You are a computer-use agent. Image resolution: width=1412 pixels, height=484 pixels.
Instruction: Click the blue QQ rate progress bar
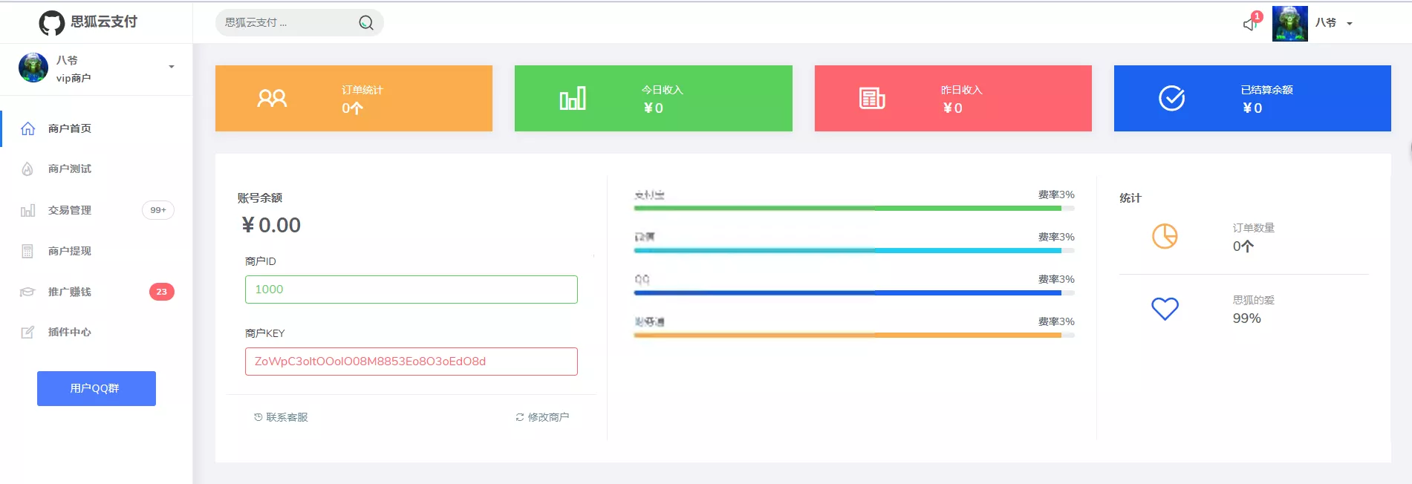coord(854,293)
